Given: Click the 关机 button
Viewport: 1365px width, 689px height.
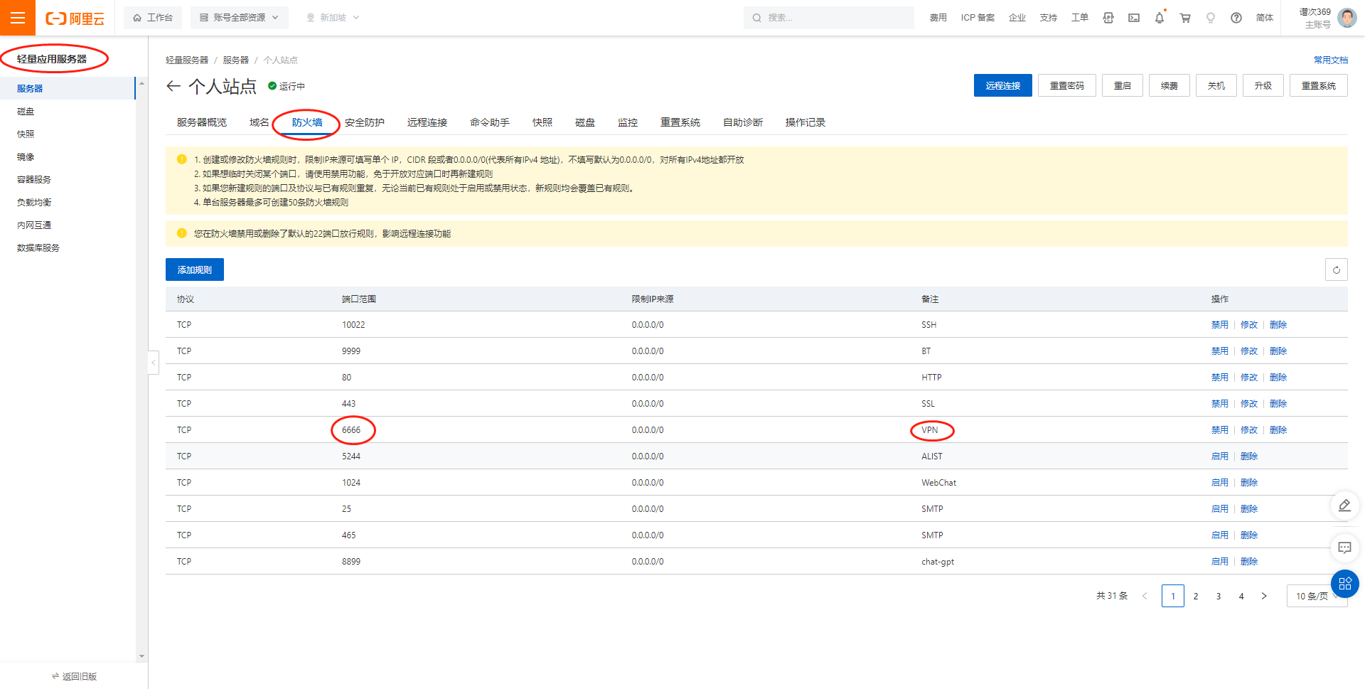Looking at the screenshot, I should click(1216, 85).
